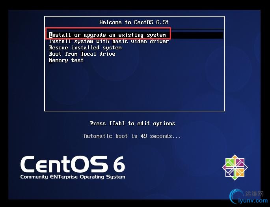Click the Welcome to CentOS 6.5! title
Viewport: 270px width, 207px height.
[134, 22]
